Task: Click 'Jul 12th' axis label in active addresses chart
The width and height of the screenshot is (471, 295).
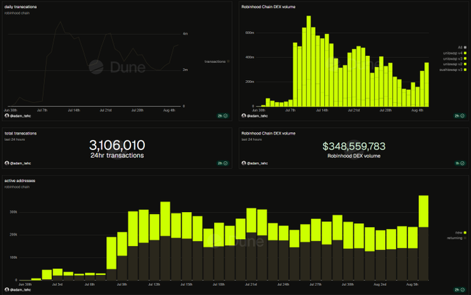Action: pos(154,284)
